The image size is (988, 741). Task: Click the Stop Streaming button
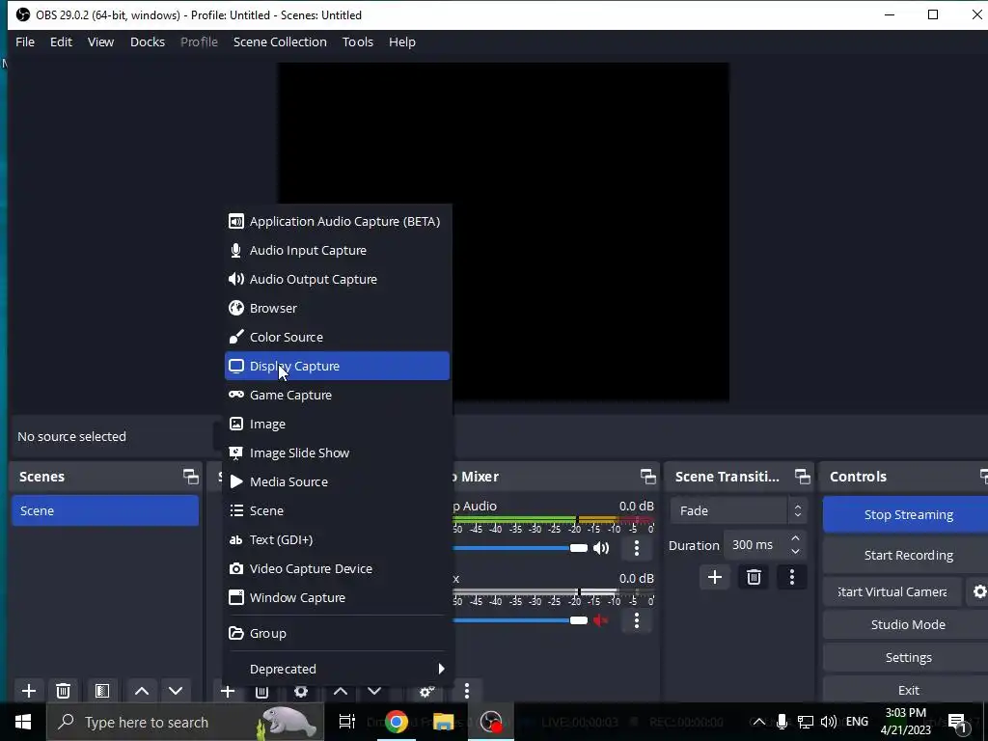[907, 515]
